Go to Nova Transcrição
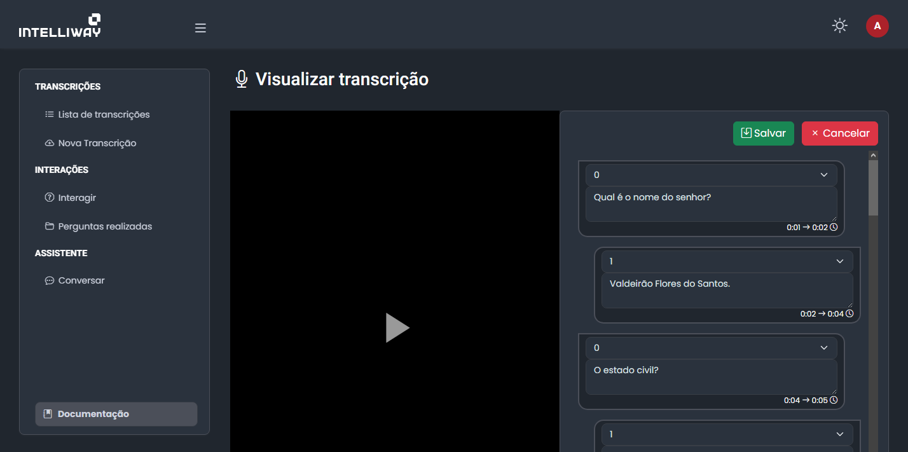The width and height of the screenshot is (908, 452). (x=97, y=143)
